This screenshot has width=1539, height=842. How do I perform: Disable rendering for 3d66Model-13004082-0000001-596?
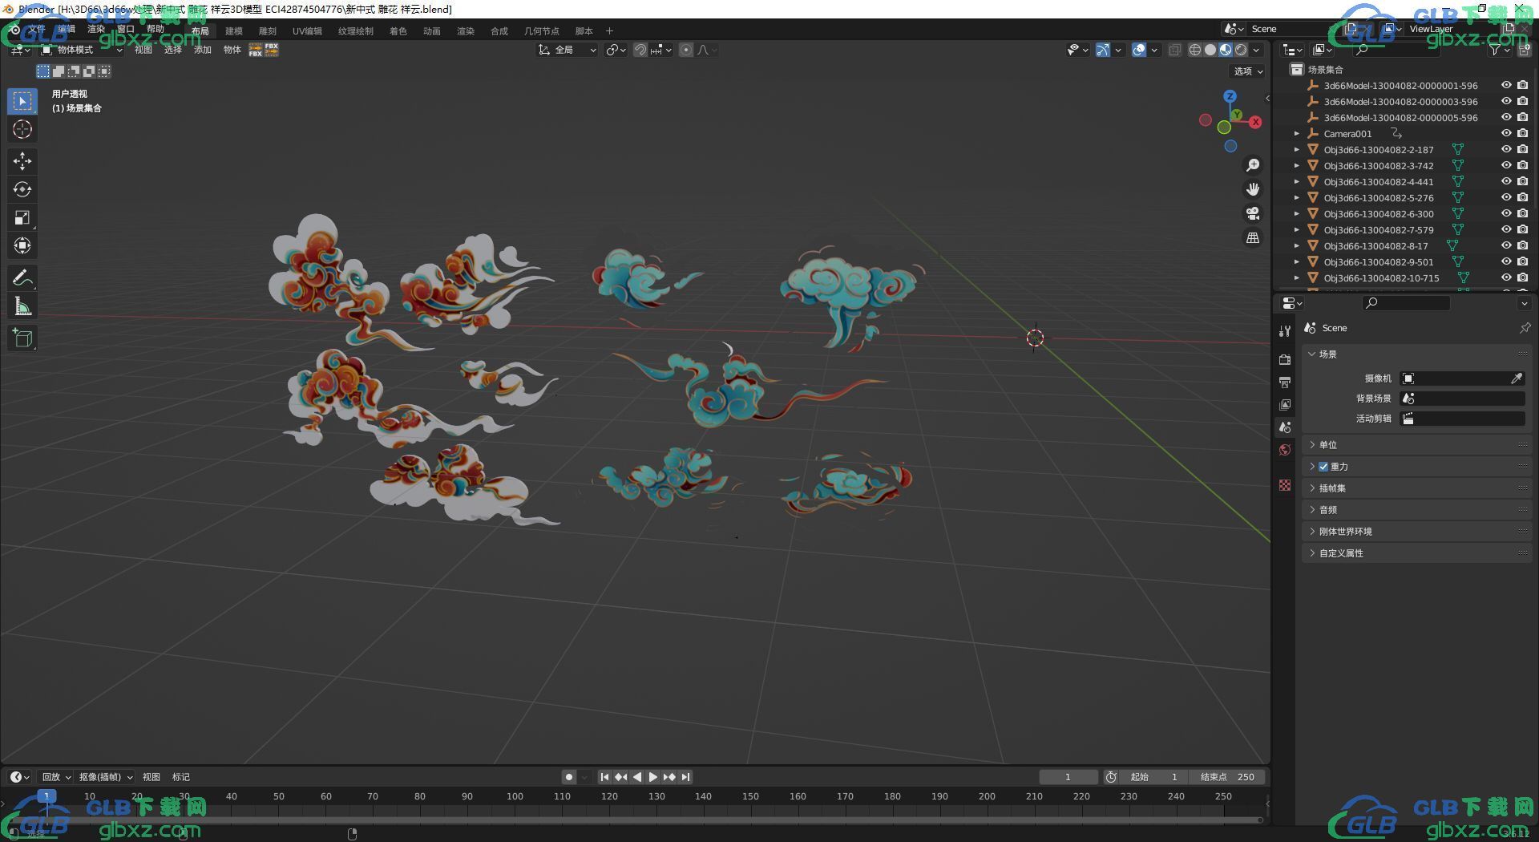tap(1522, 85)
